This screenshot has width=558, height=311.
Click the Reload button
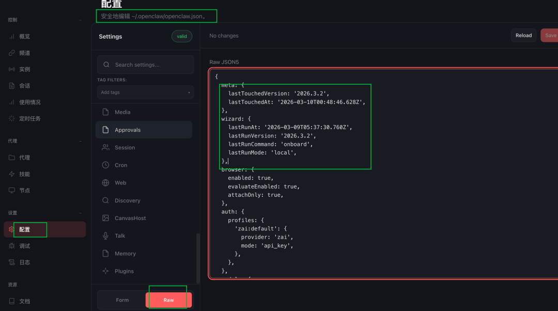[523, 36]
